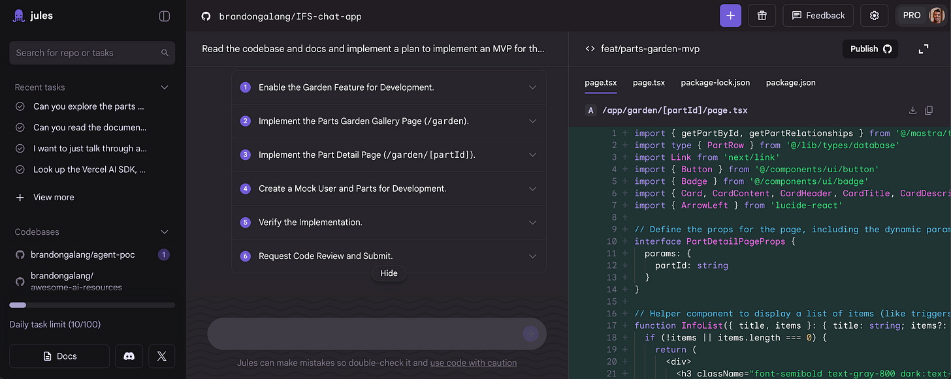Click code line number 11
The height and width of the screenshot is (379, 951).
[611, 253]
